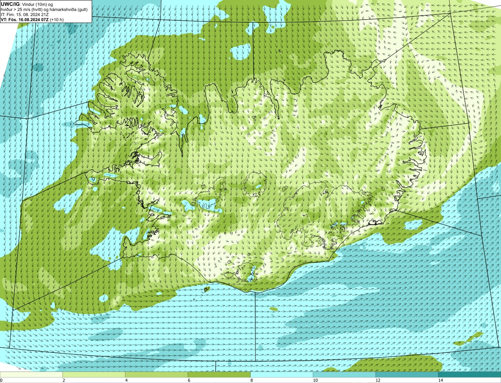Click the 'UWC/IG: Vindur (10m) og' title line

click(x=27, y=4)
